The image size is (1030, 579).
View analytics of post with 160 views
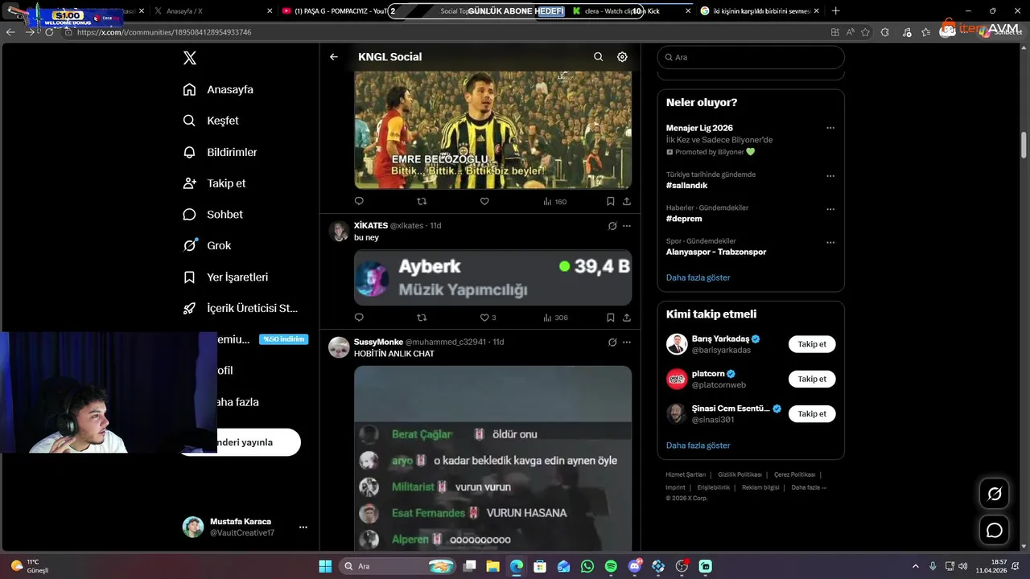(555, 202)
